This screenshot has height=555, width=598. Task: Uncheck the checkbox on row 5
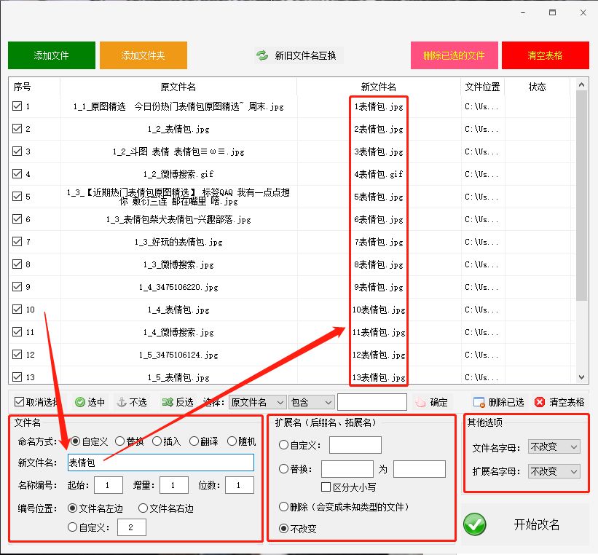[16, 196]
